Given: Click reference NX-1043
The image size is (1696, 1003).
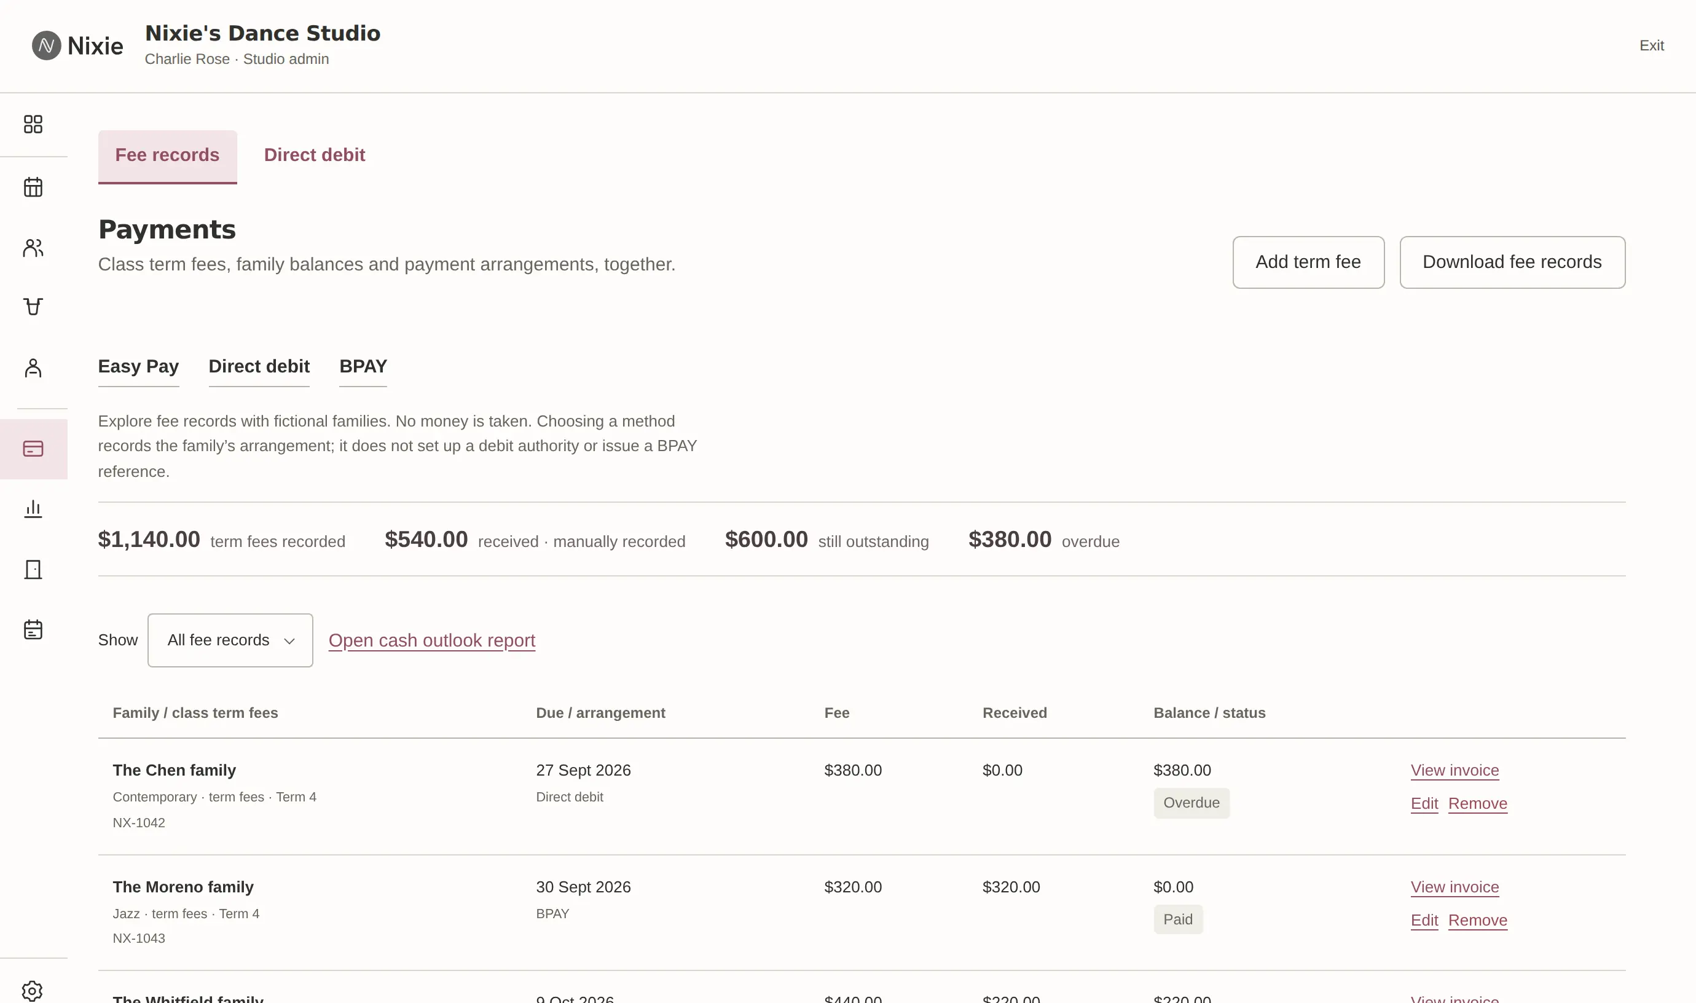Looking at the screenshot, I should coord(138,938).
